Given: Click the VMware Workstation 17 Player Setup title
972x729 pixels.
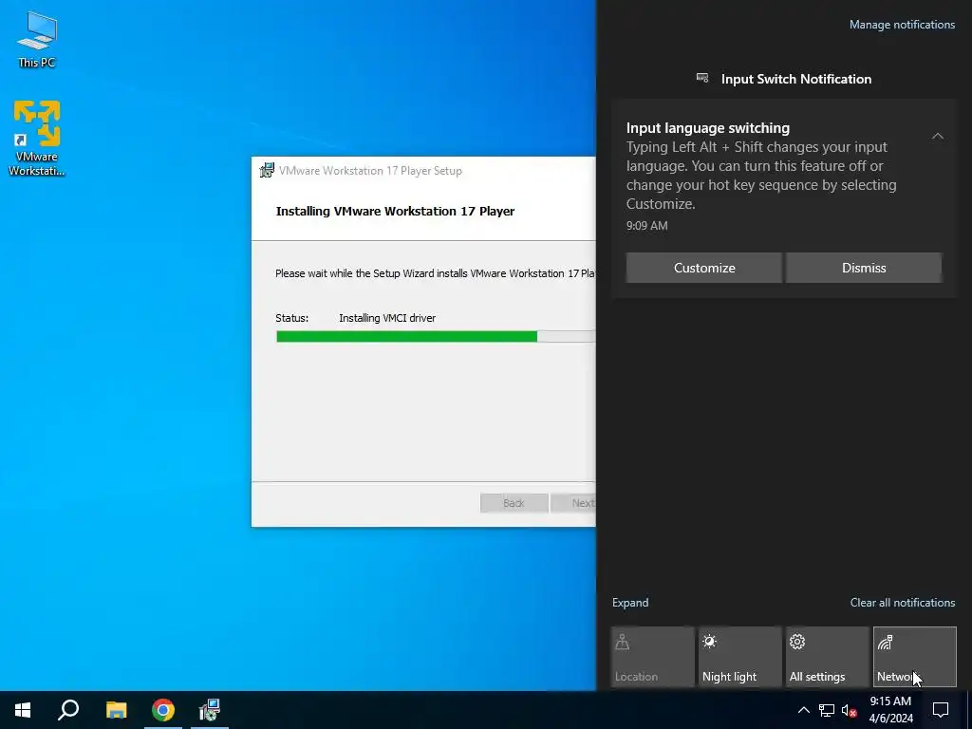Looking at the screenshot, I should [370, 171].
